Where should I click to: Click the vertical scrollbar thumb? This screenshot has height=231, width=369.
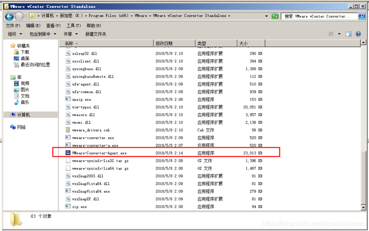click(363, 177)
